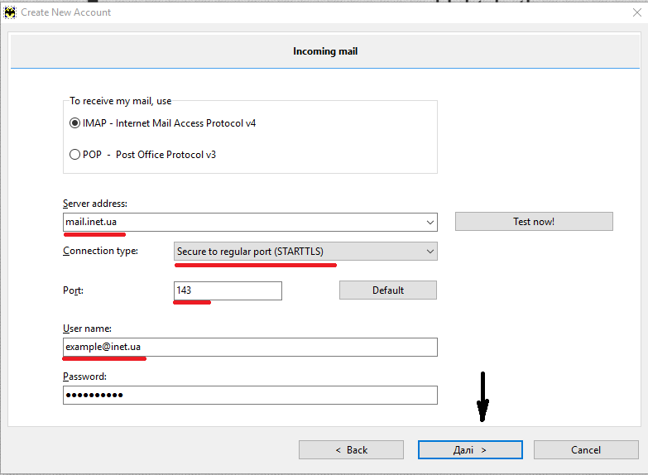Proceed using the Далі > button
Screen dimensions: 648x475
[x=470, y=449]
